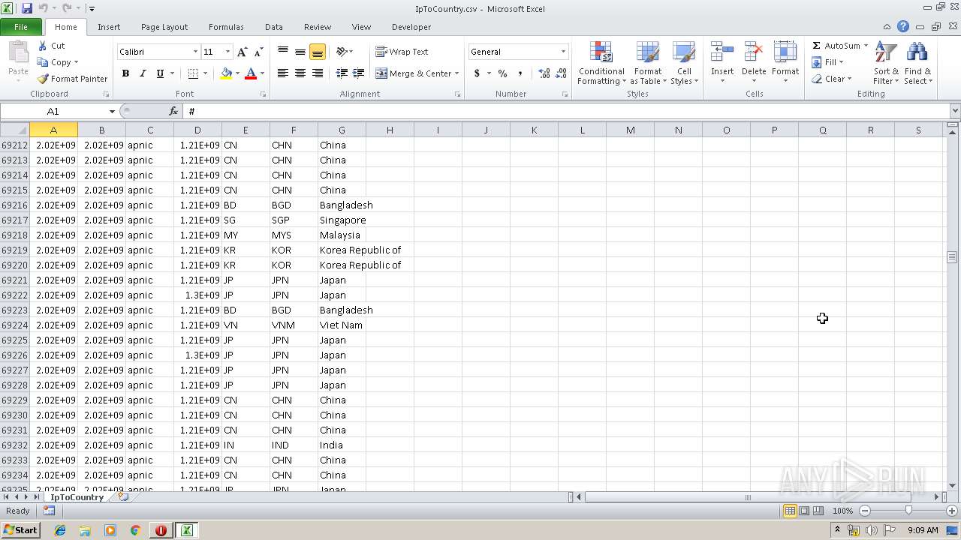Viewport: 961px width, 540px height.
Task: Open the number format General dropdown
Action: click(x=563, y=52)
